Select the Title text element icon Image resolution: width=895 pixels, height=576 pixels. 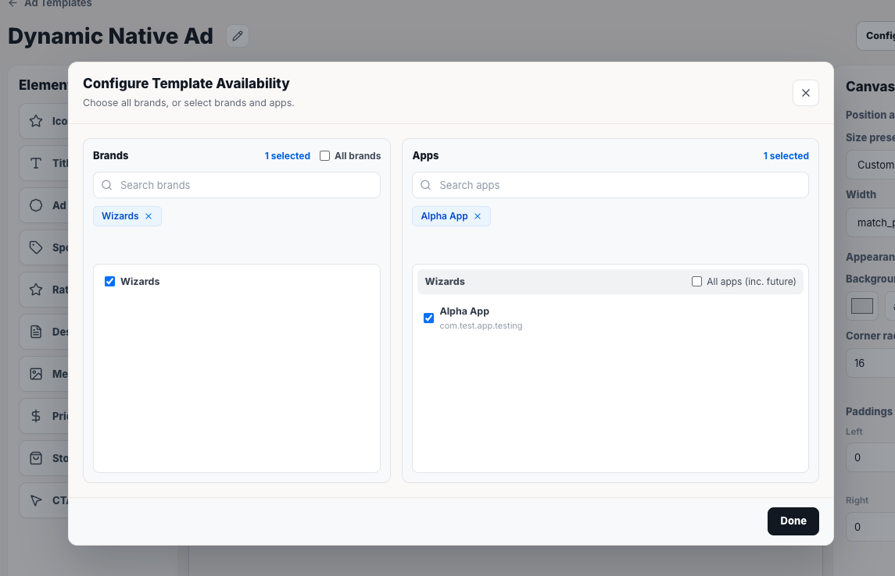(36, 163)
